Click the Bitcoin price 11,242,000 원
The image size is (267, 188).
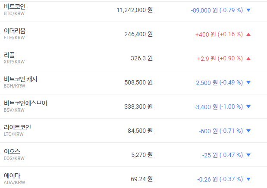tap(134, 10)
